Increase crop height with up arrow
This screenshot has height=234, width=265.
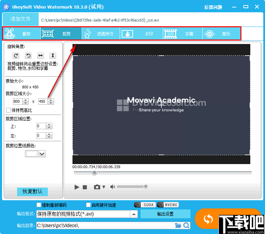[51, 100]
